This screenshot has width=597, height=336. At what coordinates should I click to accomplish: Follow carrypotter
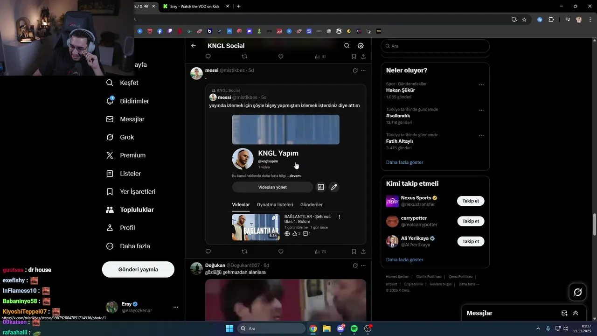471,221
